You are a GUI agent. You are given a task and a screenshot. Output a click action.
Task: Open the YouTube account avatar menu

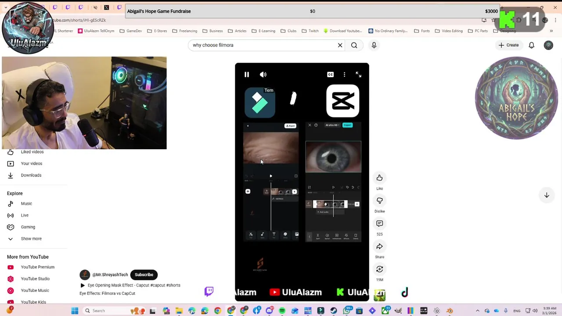pyautogui.click(x=548, y=45)
